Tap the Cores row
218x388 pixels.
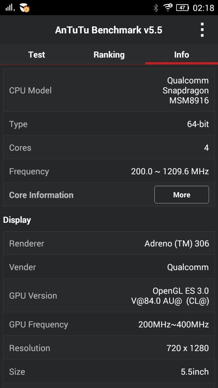click(109, 147)
